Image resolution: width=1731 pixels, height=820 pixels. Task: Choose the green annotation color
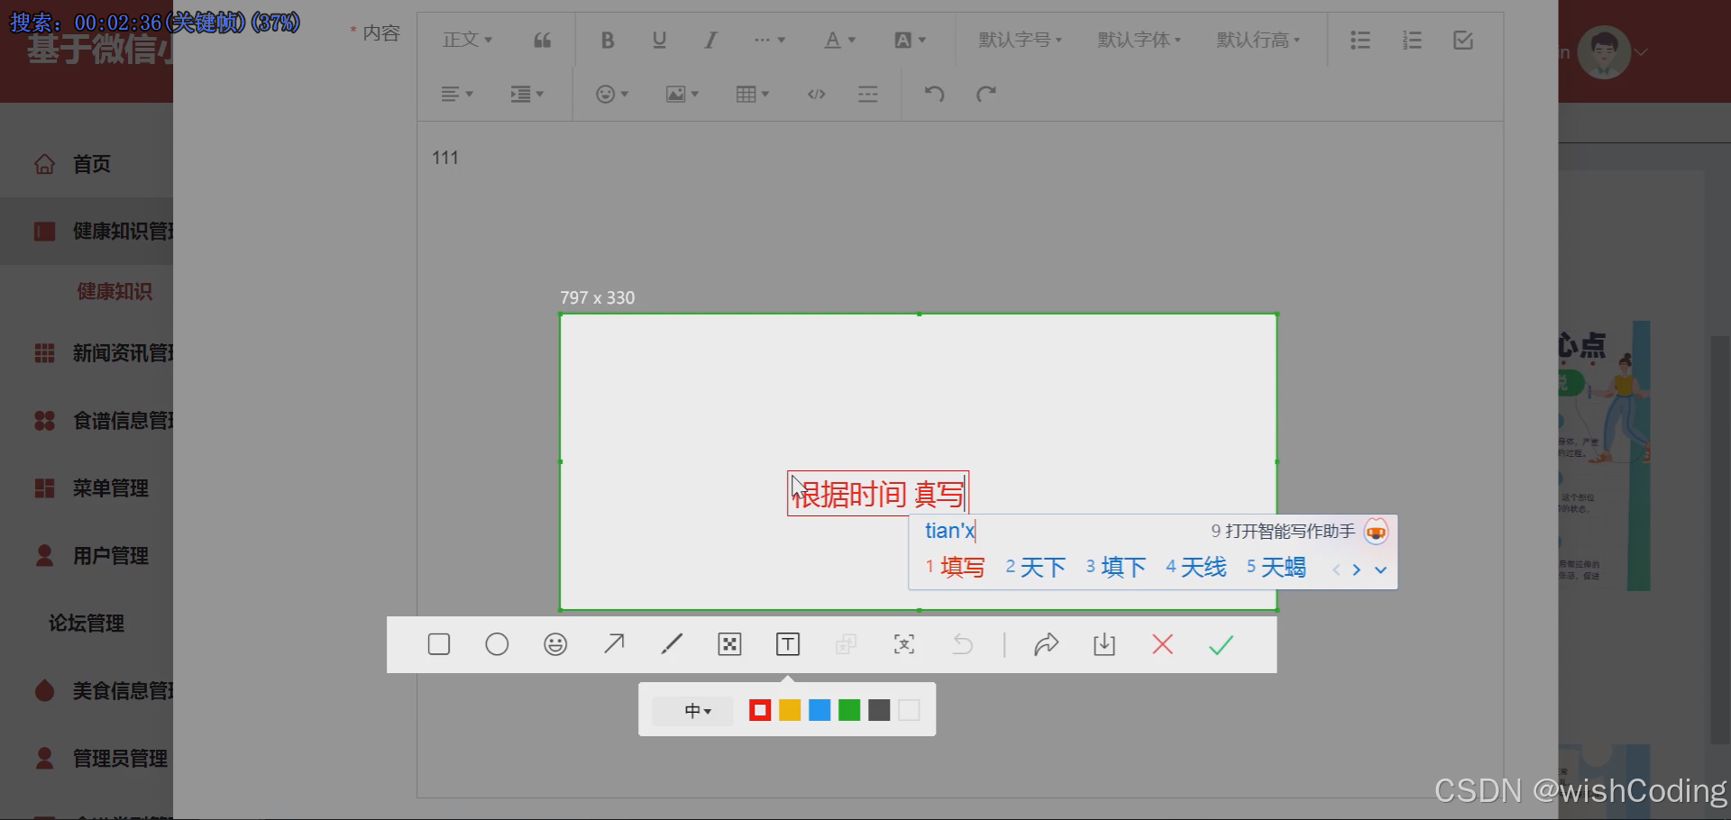[849, 710]
